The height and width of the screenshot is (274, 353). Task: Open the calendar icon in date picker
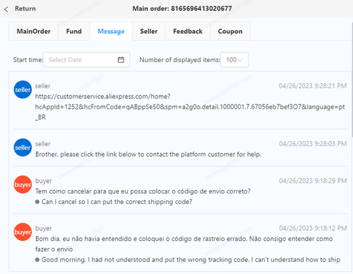click(x=121, y=60)
